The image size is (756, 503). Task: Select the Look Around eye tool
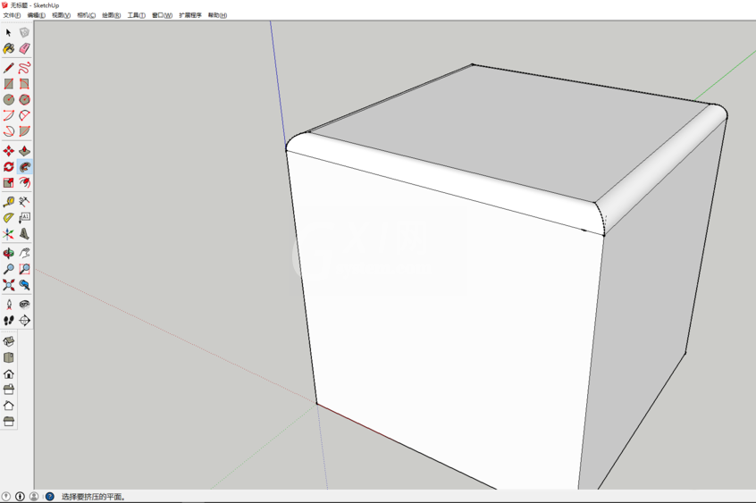pos(25,305)
